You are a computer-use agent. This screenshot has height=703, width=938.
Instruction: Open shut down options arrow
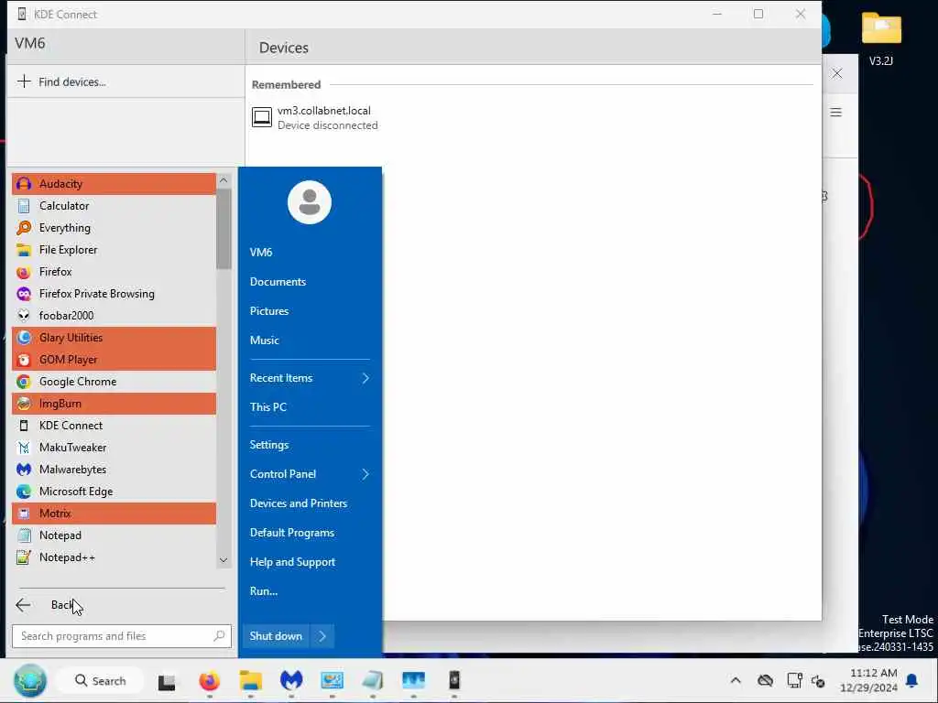(322, 636)
